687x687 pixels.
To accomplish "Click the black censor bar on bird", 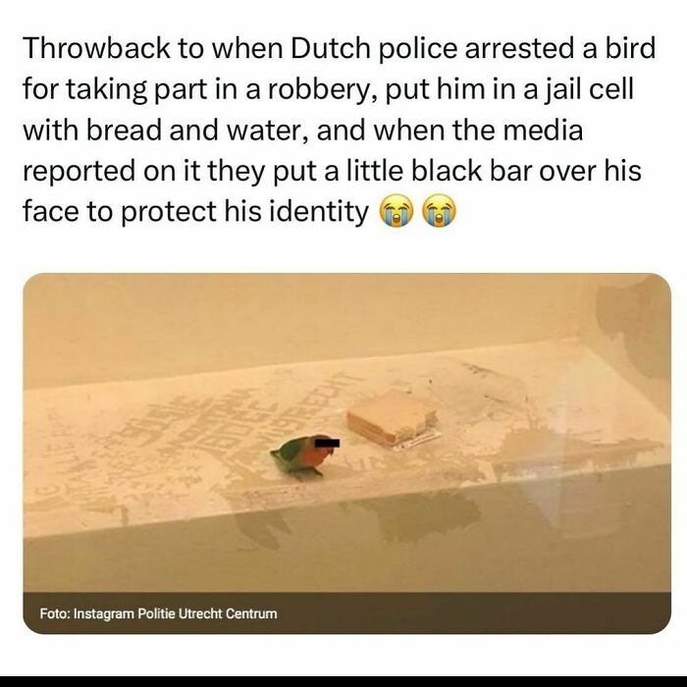I will point(327,443).
